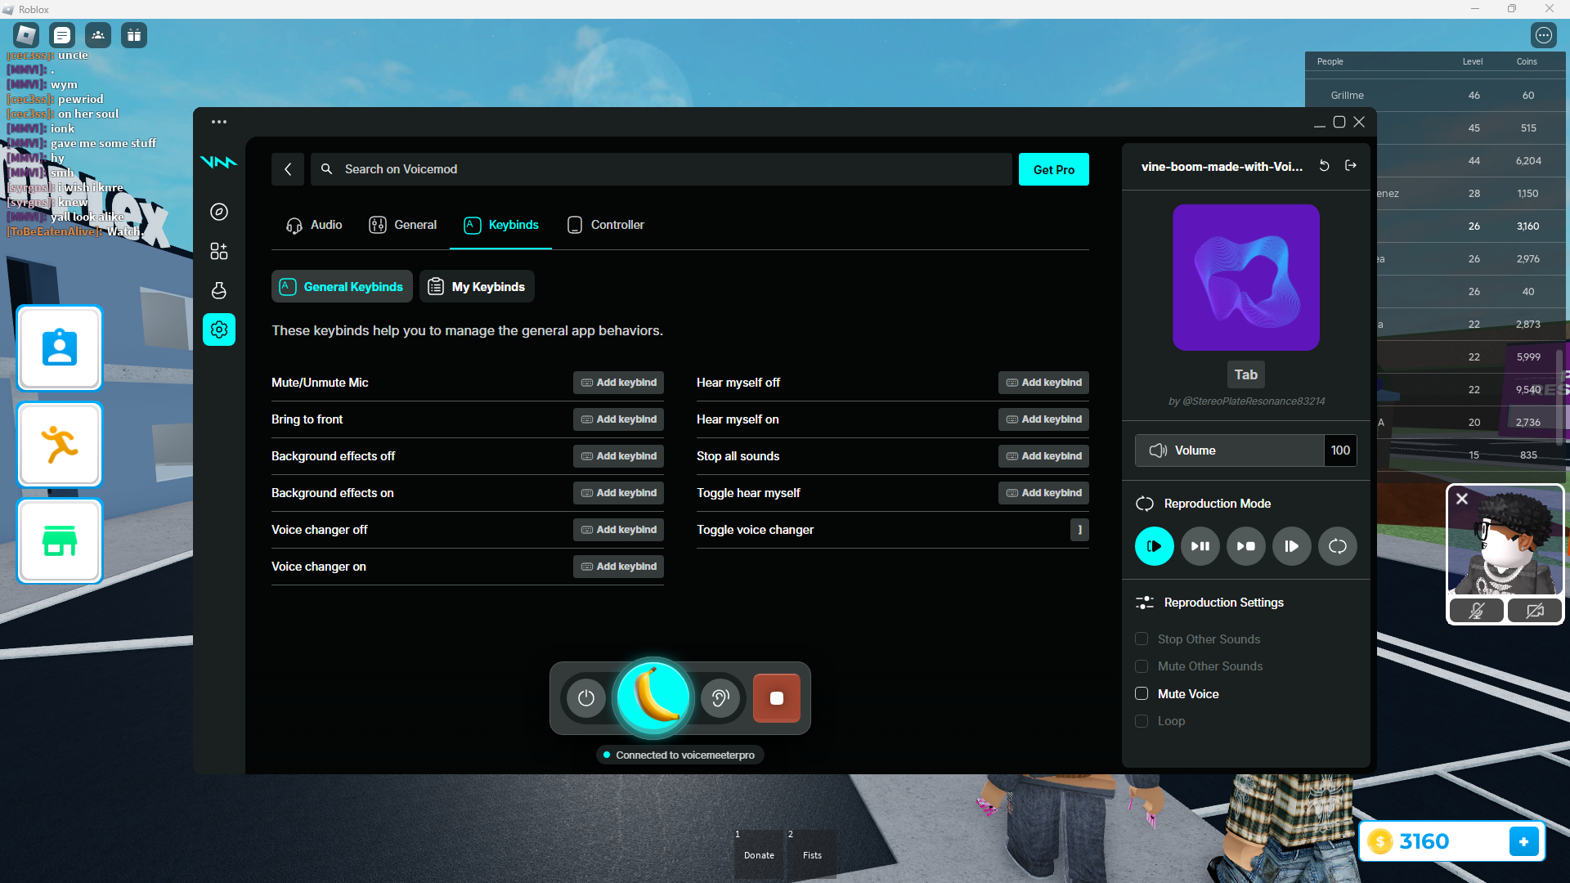Image resolution: width=1570 pixels, height=883 pixels.
Task: Add keybind for Hear myself on
Action: point(1044,419)
